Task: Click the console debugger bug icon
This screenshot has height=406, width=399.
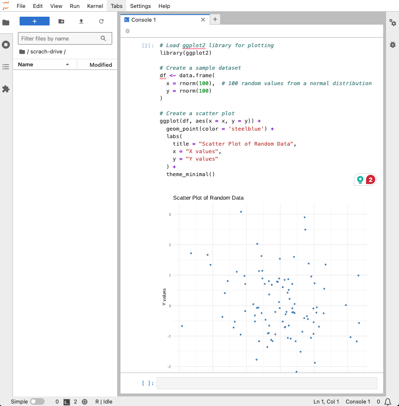Action: (128, 31)
